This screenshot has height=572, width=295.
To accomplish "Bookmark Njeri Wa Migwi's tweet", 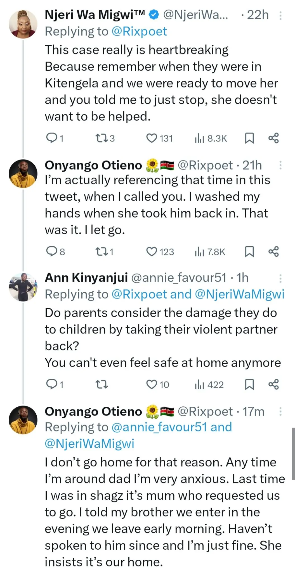I will (x=249, y=138).
